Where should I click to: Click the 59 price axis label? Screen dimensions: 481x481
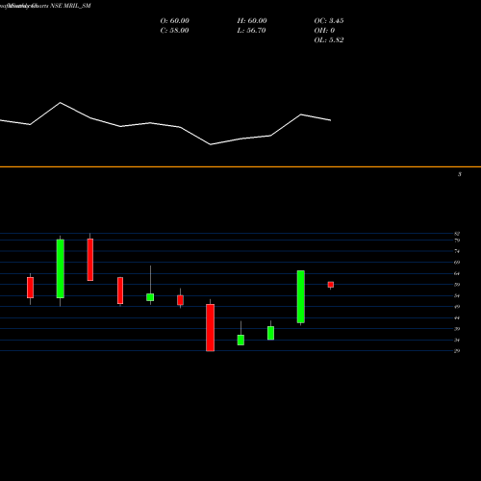point(457,285)
